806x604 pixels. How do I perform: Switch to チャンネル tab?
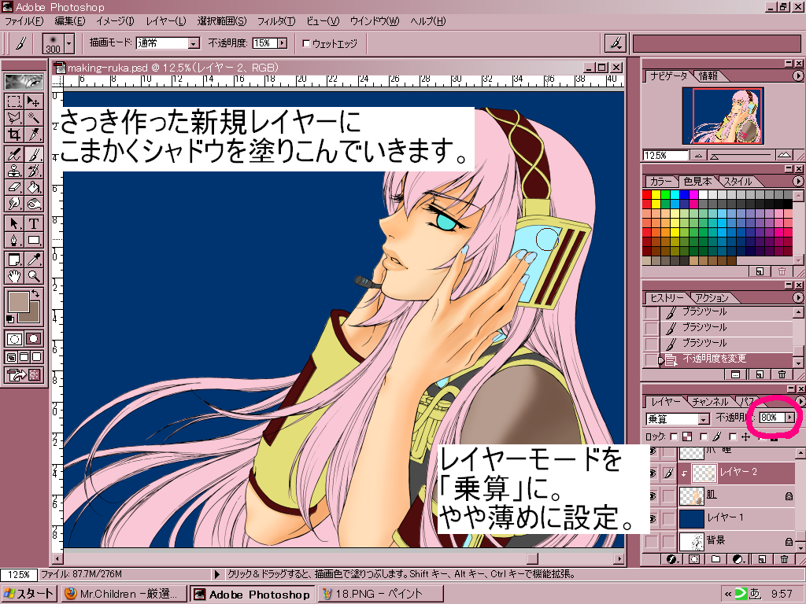709,402
